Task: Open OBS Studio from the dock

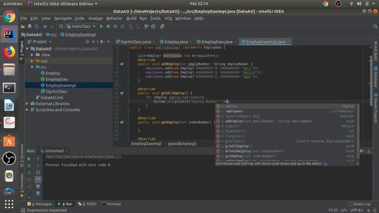Action: (x=9, y=159)
